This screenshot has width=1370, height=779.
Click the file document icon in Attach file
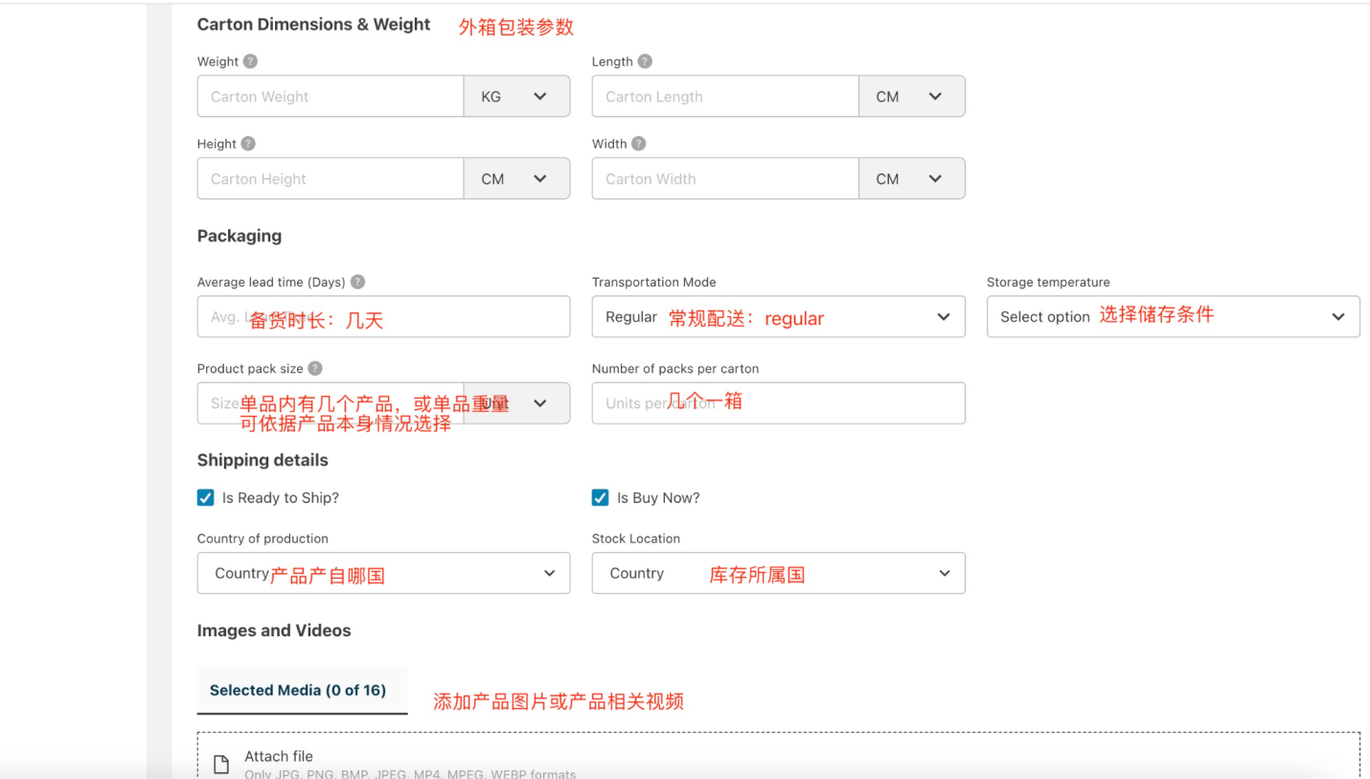point(221,762)
